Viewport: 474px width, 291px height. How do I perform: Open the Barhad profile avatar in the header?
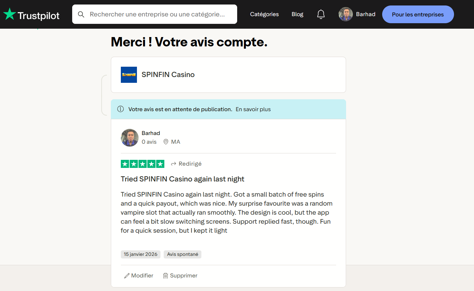tap(346, 14)
